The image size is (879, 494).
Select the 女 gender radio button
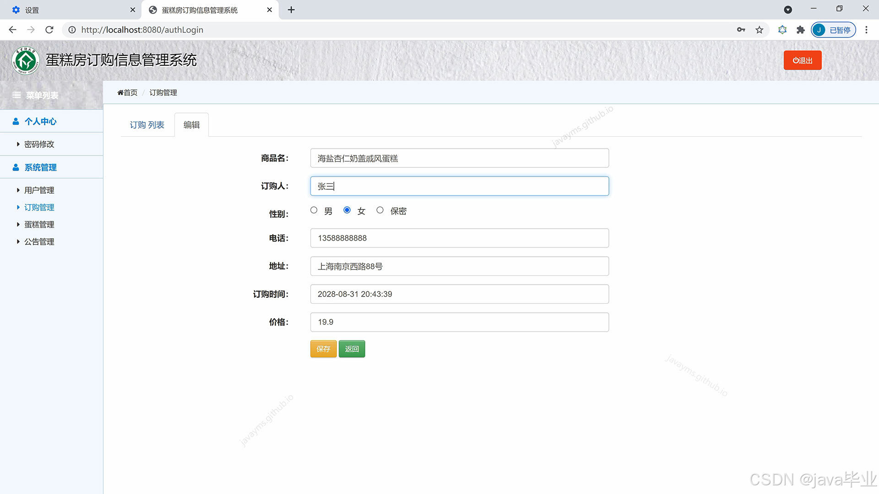point(347,210)
